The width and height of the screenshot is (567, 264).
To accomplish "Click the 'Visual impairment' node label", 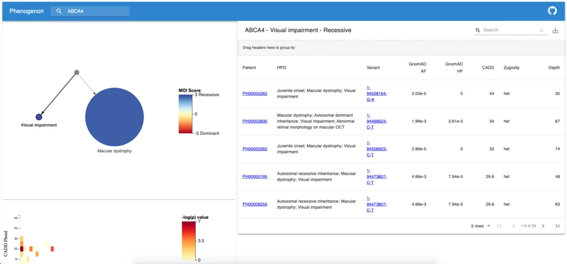I will [39, 125].
